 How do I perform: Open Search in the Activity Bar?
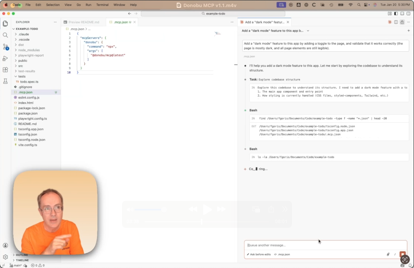click(5, 35)
